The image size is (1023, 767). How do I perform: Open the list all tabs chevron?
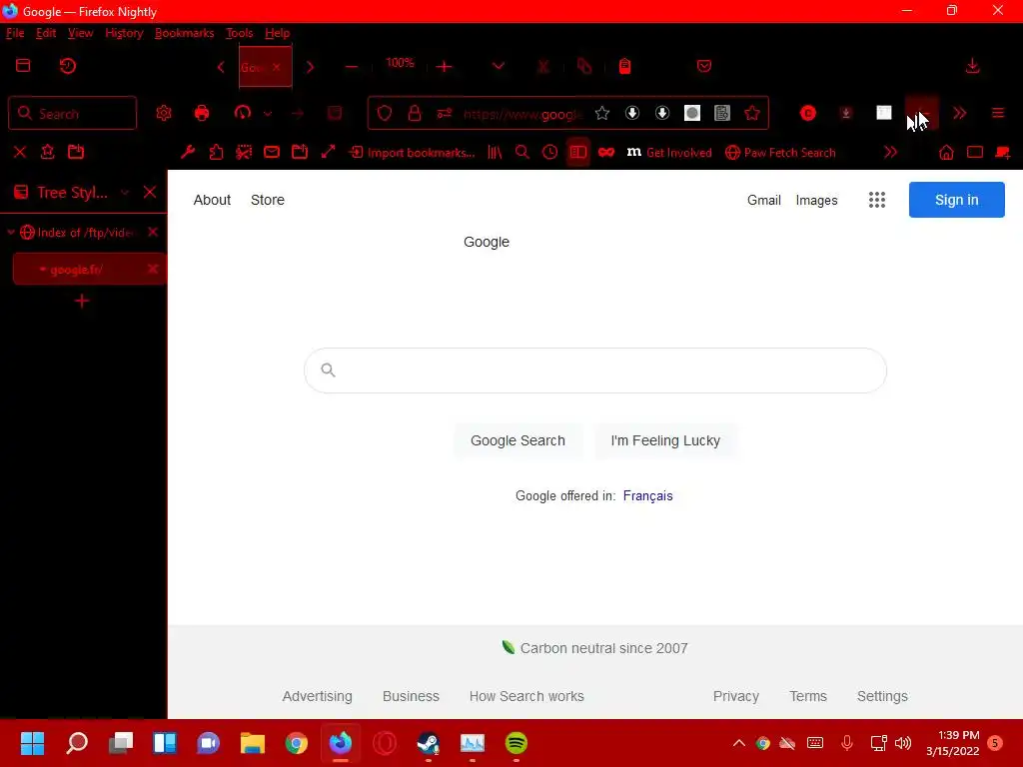click(499, 66)
